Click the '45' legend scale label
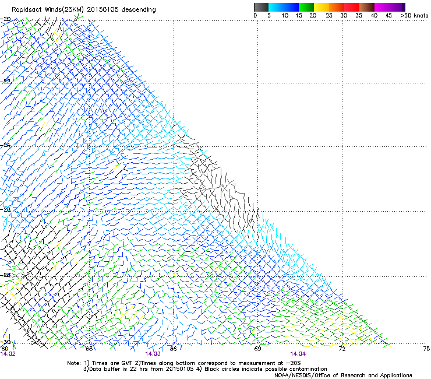The width and height of the screenshot is (431, 379). click(388, 16)
